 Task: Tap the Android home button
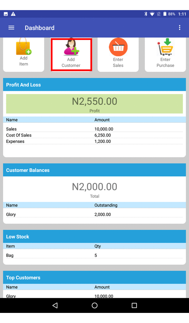(94, 305)
